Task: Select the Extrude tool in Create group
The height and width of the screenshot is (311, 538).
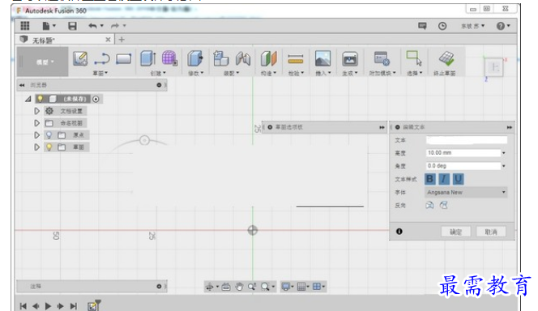Action: click(148, 58)
